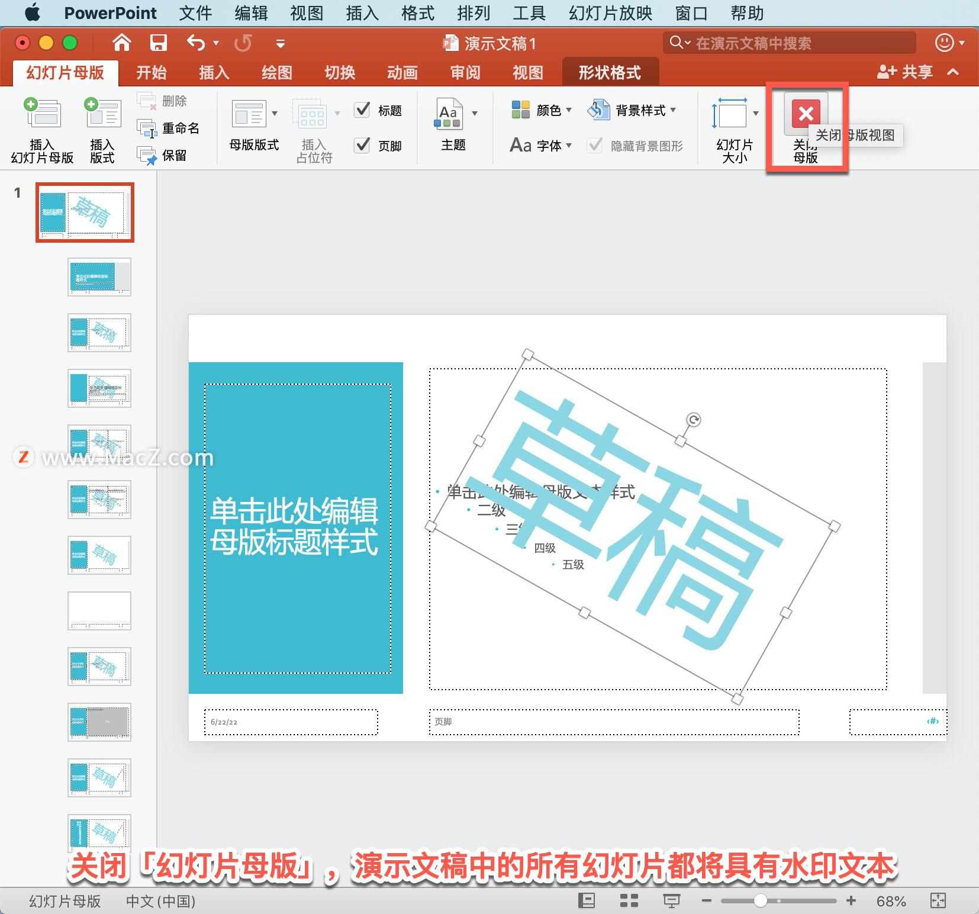This screenshot has width=979, height=914.
Task: Switch to the Transitions (切换) tab
Action: (340, 73)
